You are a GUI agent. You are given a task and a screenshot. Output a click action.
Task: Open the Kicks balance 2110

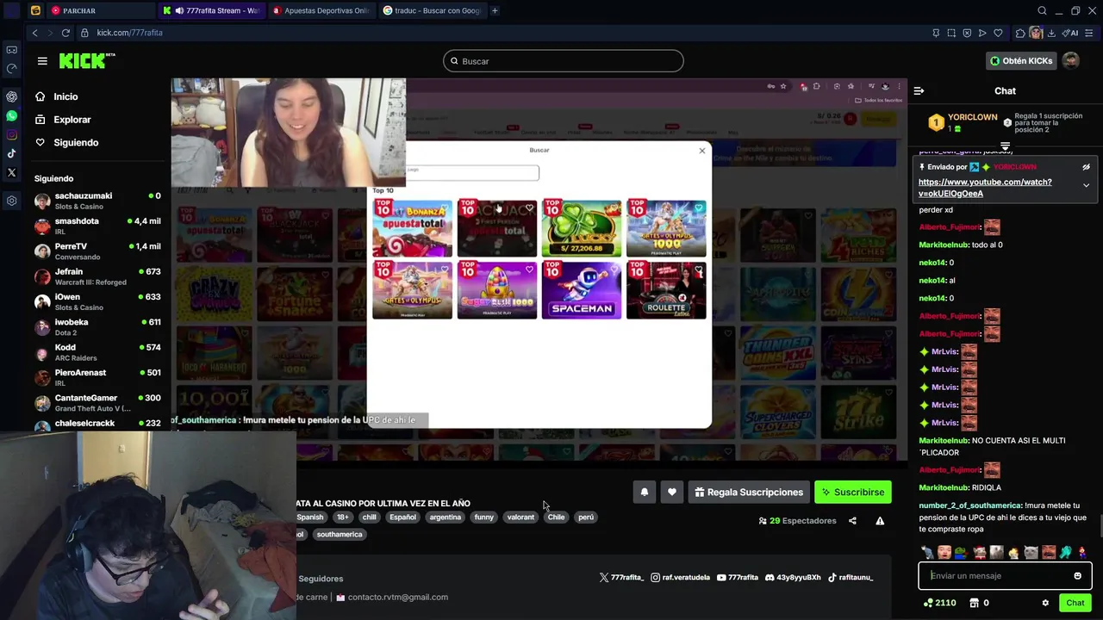[x=939, y=603]
